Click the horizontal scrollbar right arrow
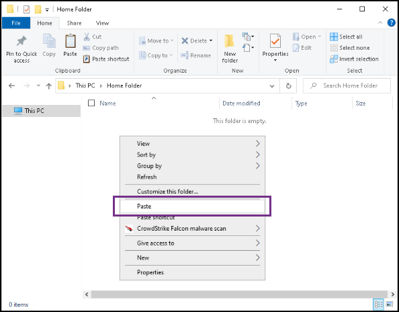This screenshot has height=312, width=399. [393, 294]
